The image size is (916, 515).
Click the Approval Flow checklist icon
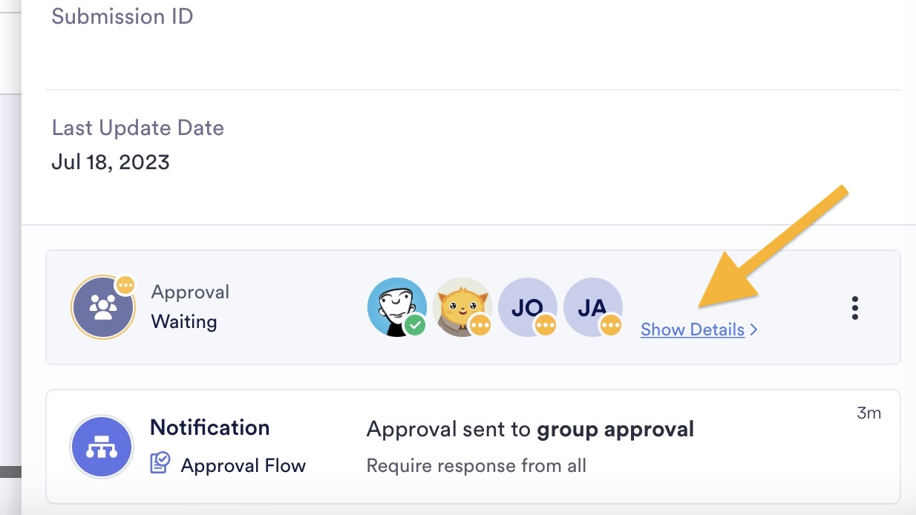[160, 465]
